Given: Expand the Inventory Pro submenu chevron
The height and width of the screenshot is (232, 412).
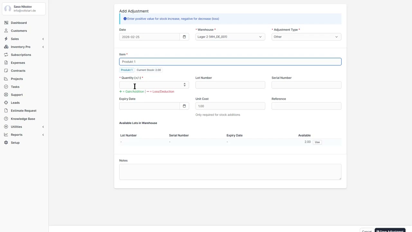Looking at the screenshot, I should click(43, 47).
